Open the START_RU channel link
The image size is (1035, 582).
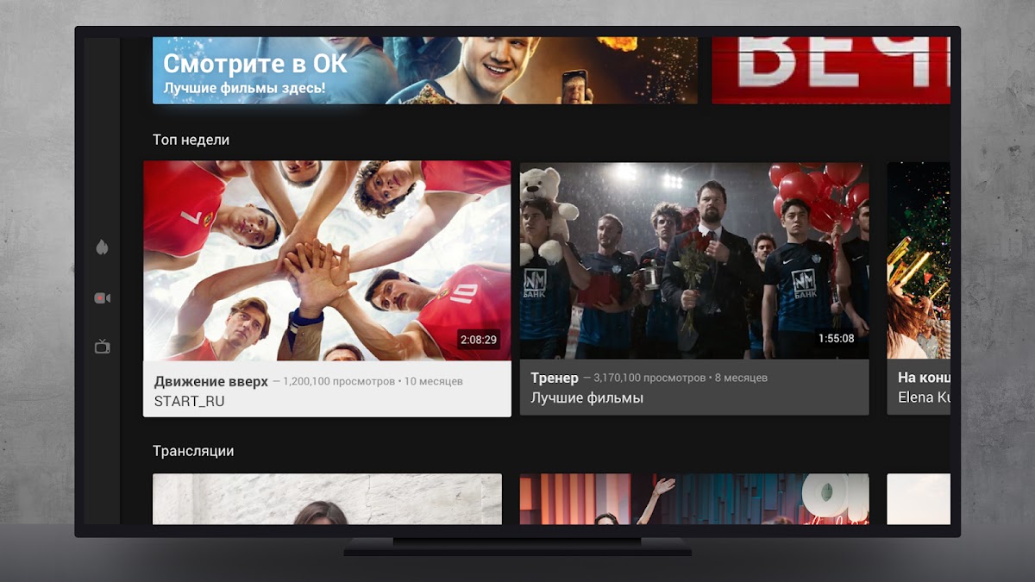(x=189, y=401)
